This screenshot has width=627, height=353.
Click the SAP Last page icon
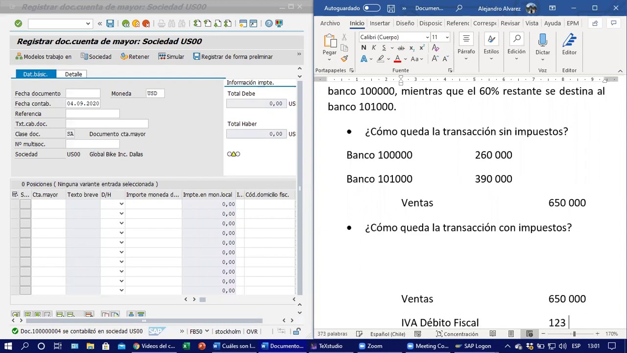228,24
